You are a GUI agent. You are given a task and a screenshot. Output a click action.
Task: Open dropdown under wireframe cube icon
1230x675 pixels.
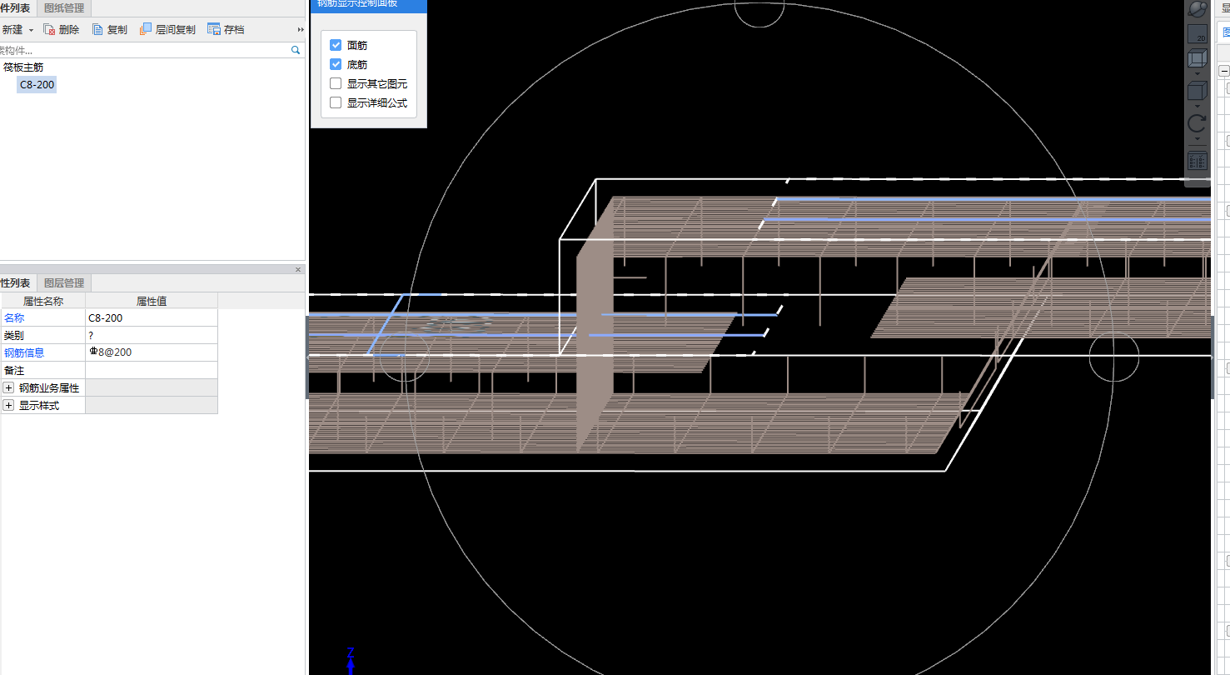click(x=1197, y=74)
